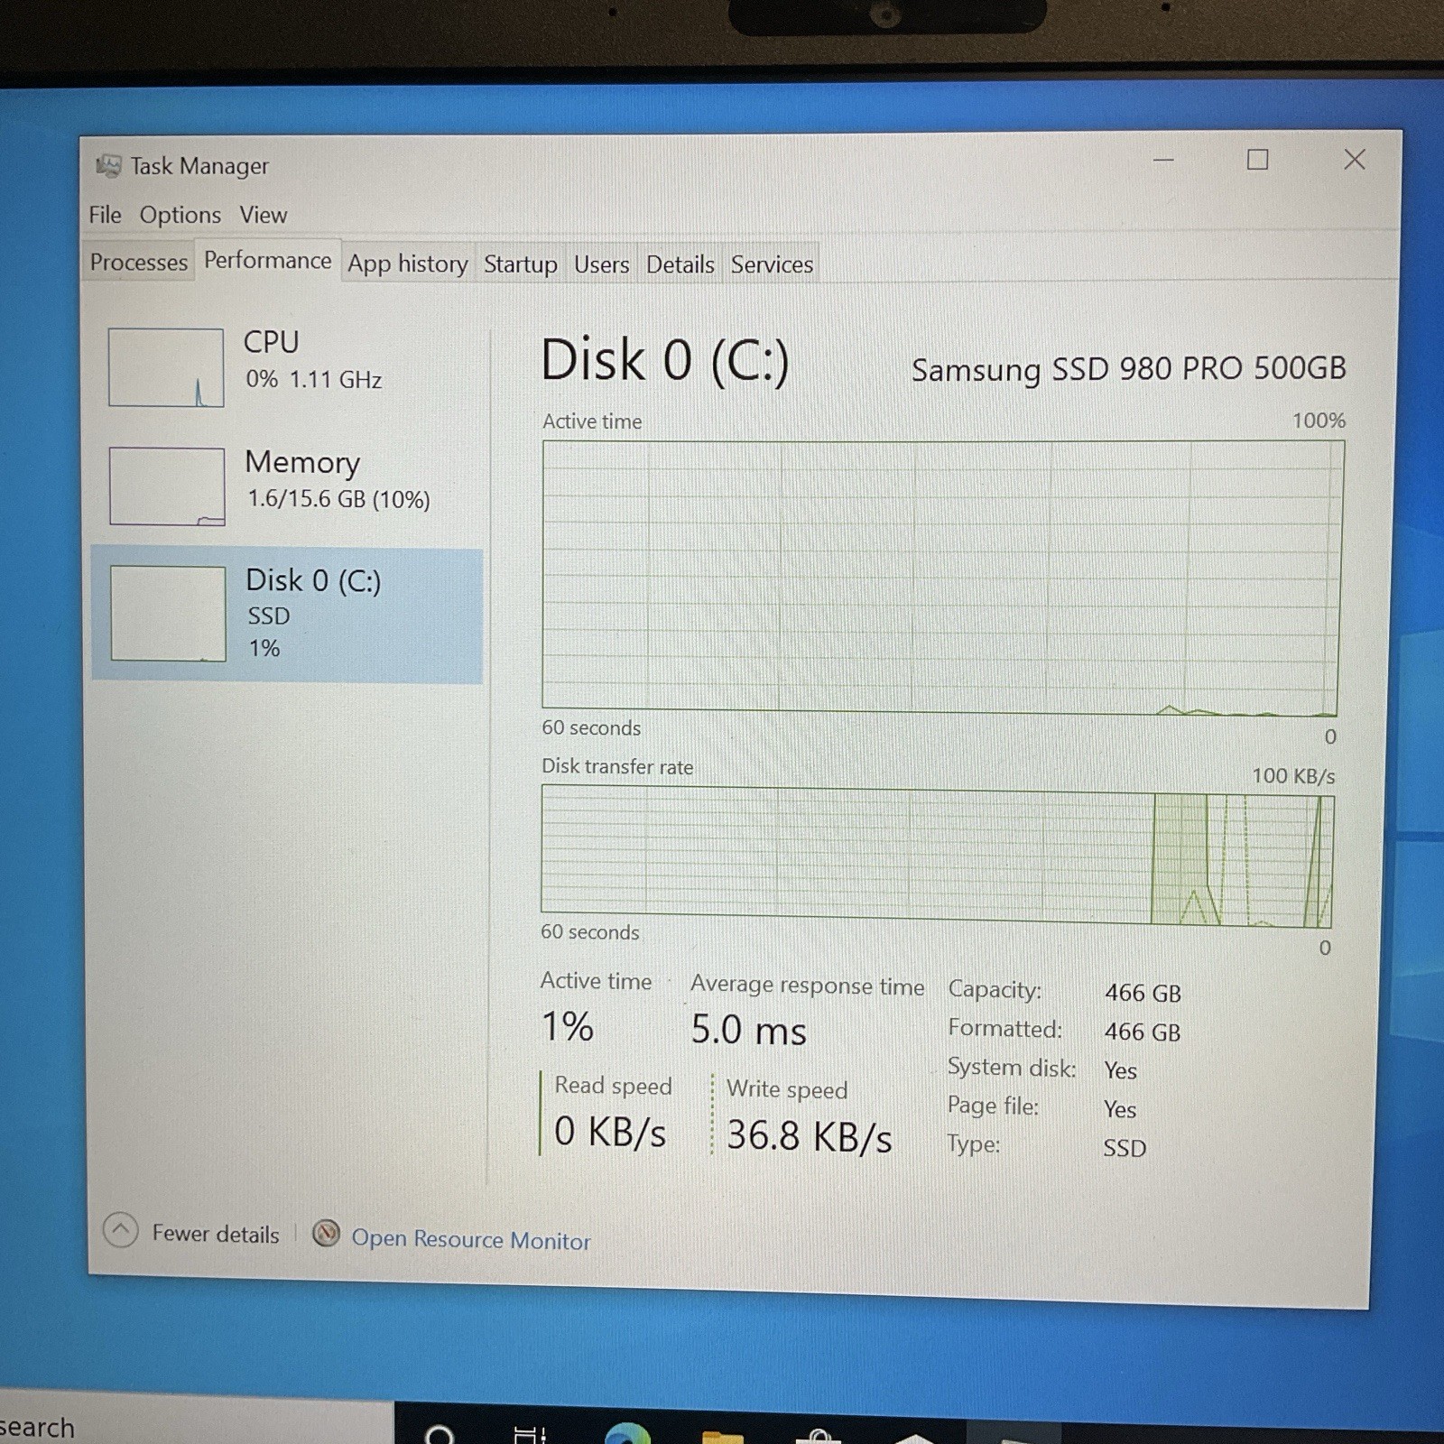Select the CPU mini graph in sidebar
The height and width of the screenshot is (1444, 1444).
click(x=166, y=367)
